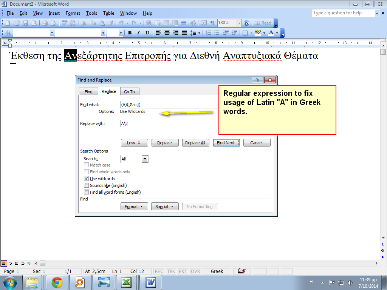Run the Spelling and Grammar check
387x290 pixels.
click(64, 23)
